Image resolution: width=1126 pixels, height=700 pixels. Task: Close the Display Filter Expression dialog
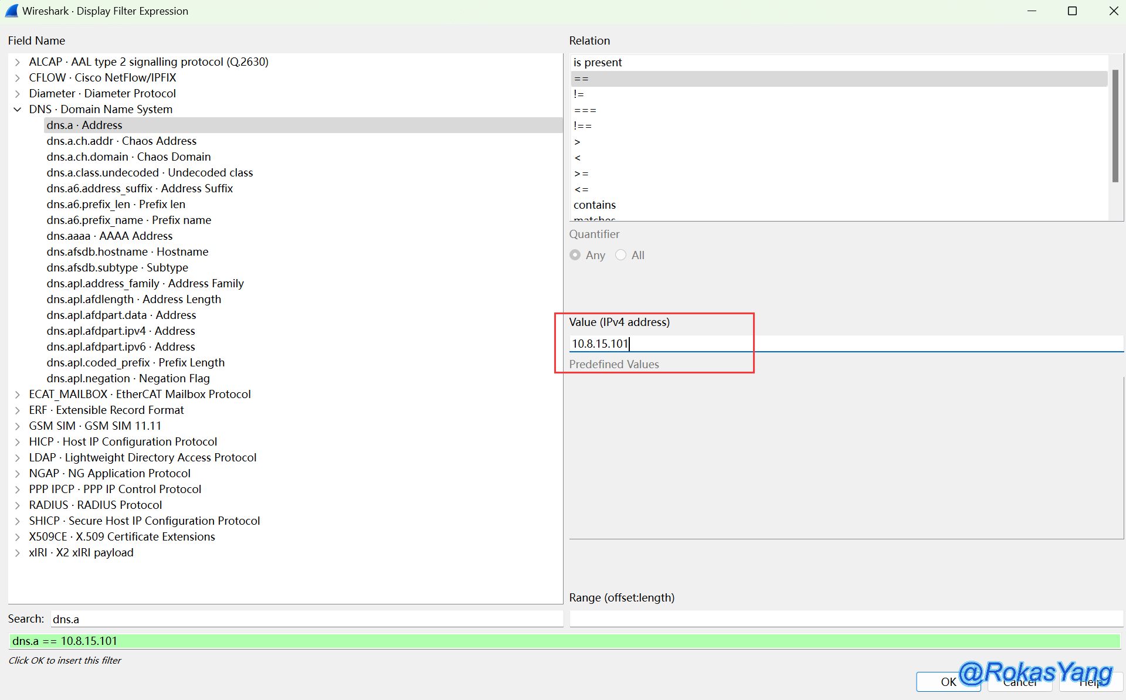tap(1113, 11)
